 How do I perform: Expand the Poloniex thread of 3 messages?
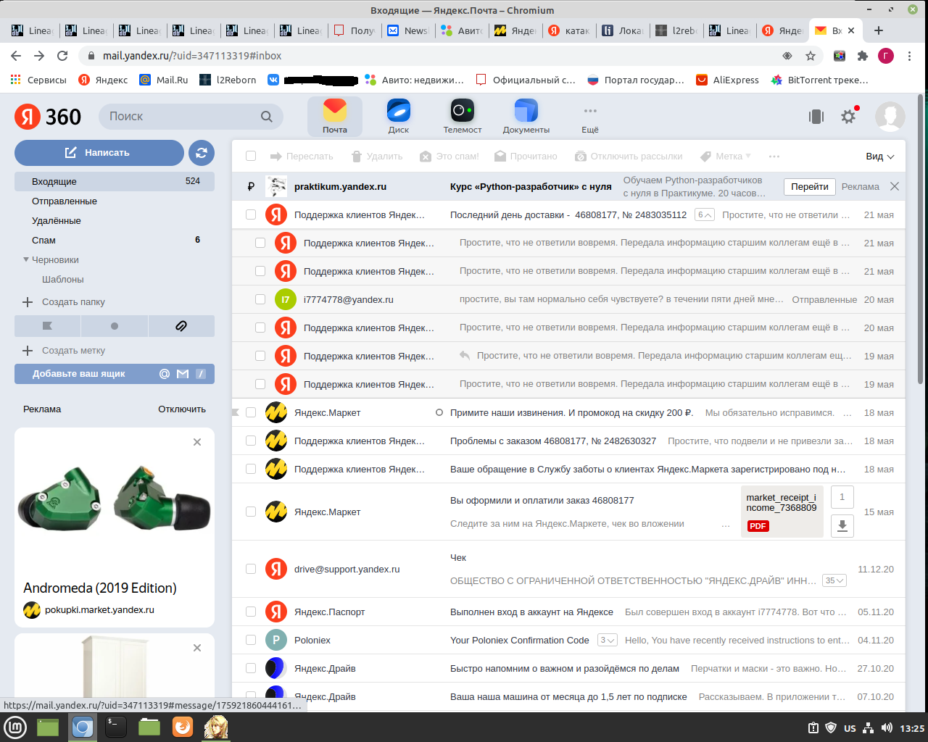point(608,640)
